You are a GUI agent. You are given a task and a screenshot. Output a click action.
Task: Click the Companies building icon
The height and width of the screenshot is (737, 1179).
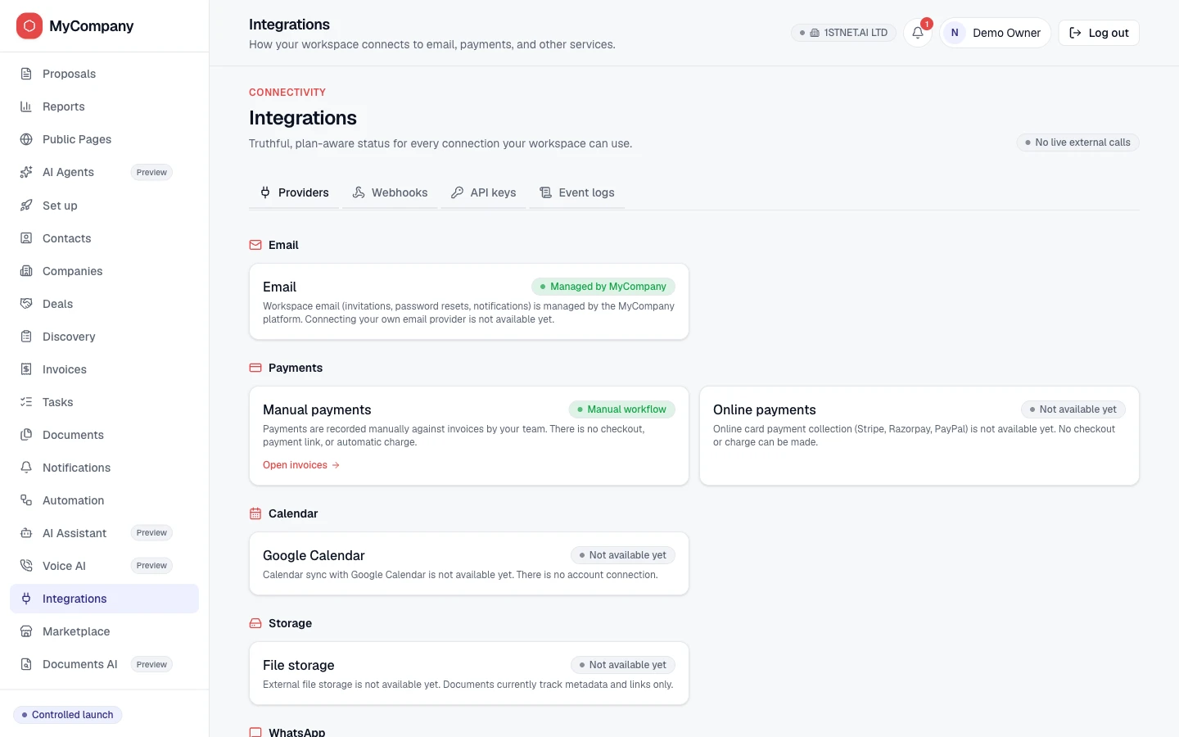[x=26, y=271]
